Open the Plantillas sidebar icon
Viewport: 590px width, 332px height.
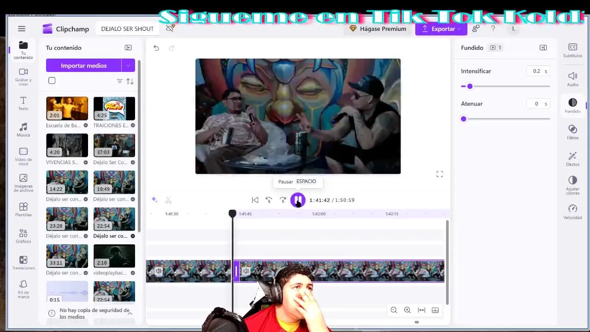click(23, 209)
